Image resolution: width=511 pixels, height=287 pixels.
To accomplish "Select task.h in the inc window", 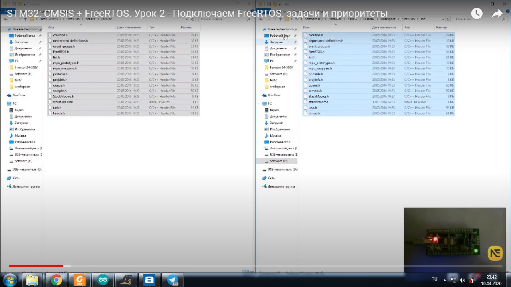I will (378, 108).
